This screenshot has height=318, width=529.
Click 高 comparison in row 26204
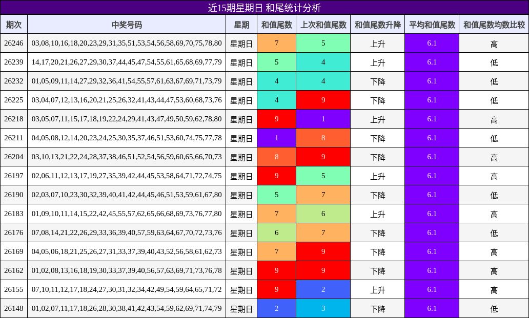coord(494,157)
